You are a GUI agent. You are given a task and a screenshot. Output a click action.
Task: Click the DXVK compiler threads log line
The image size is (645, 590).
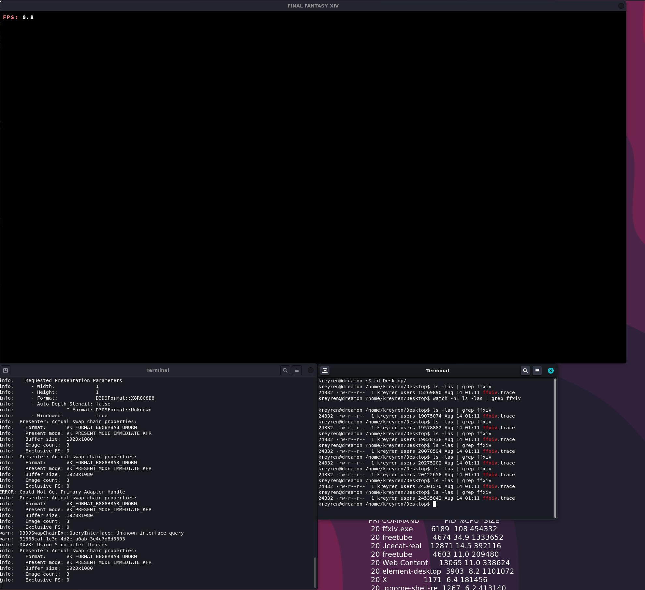[x=54, y=544]
